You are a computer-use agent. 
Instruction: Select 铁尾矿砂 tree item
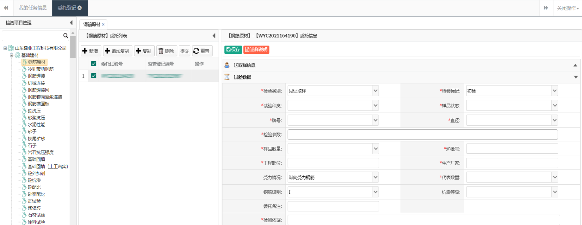click(36, 139)
